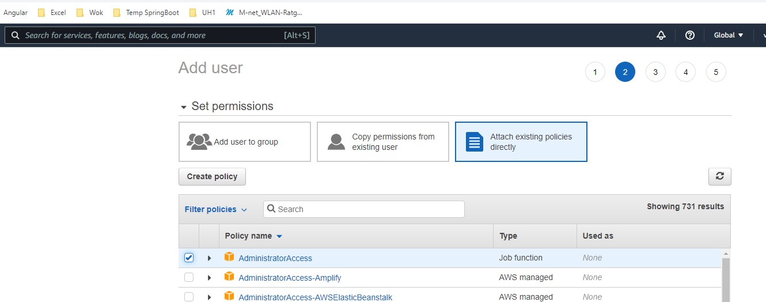Check the AdministratorAccess-AWSElasticBeanstalk policy checkbox
Image resolution: width=766 pixels, height=302 pixels.
(189, 297)
